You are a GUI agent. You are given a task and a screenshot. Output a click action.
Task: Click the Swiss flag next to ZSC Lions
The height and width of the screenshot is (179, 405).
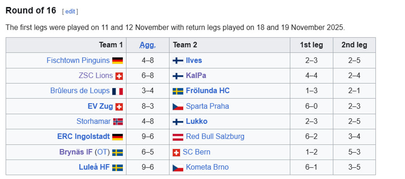(119, 76)
